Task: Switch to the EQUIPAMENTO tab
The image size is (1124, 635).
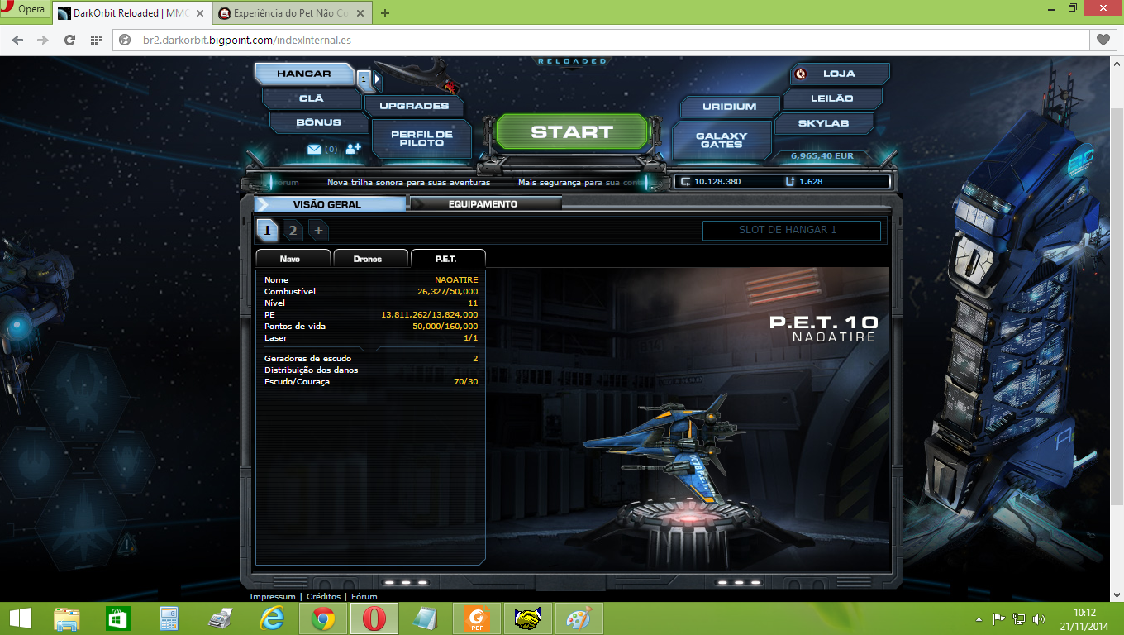Action: pyautogui.click(x=485, y=204)
